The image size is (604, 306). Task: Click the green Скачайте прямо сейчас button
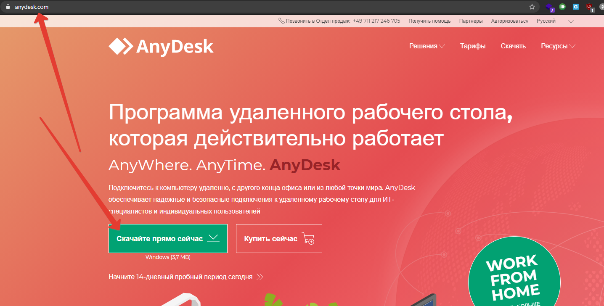tap(168, 239)
